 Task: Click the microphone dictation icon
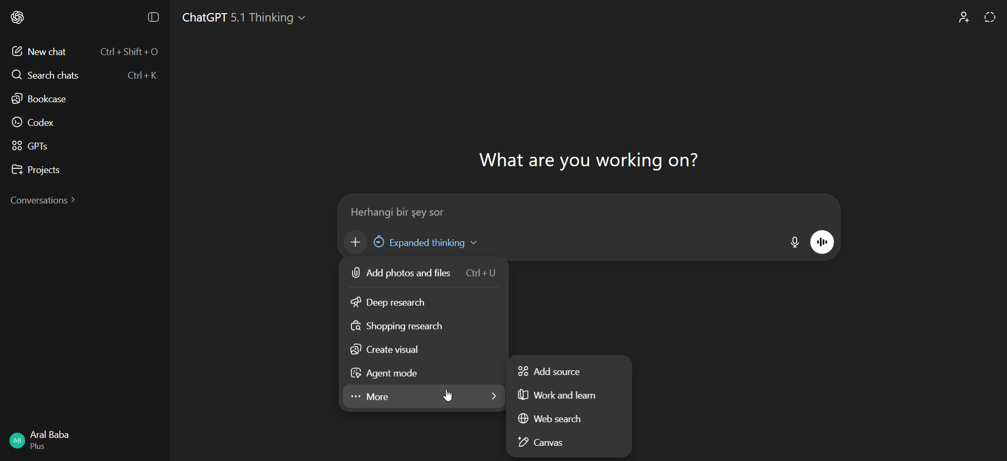pyautogui.click(x=795, y=242)
